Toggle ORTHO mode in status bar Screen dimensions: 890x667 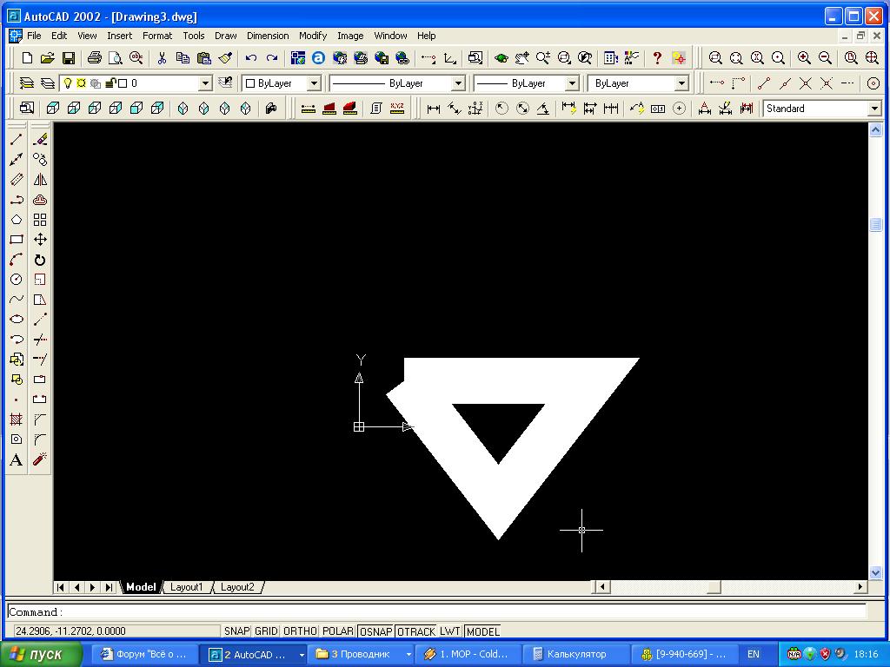[x=300, y=631]
